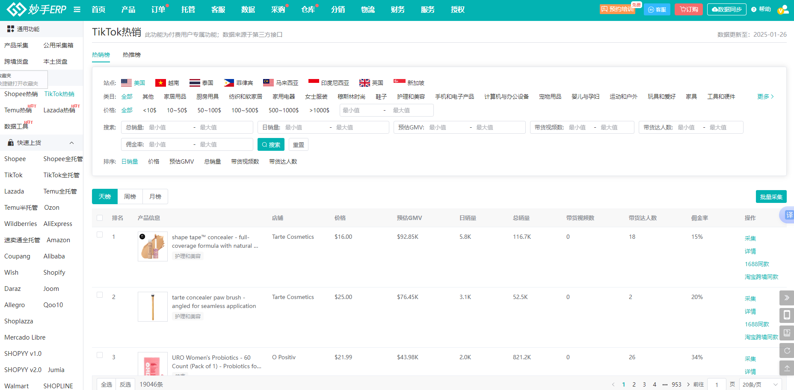This screenshot has width=794, height=390.
Task: Select the 美国 flag site
Action: click(126, 83)
